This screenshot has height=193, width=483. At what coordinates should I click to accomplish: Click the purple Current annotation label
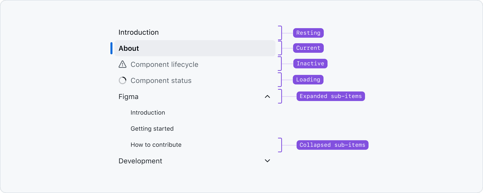[308, 48]
